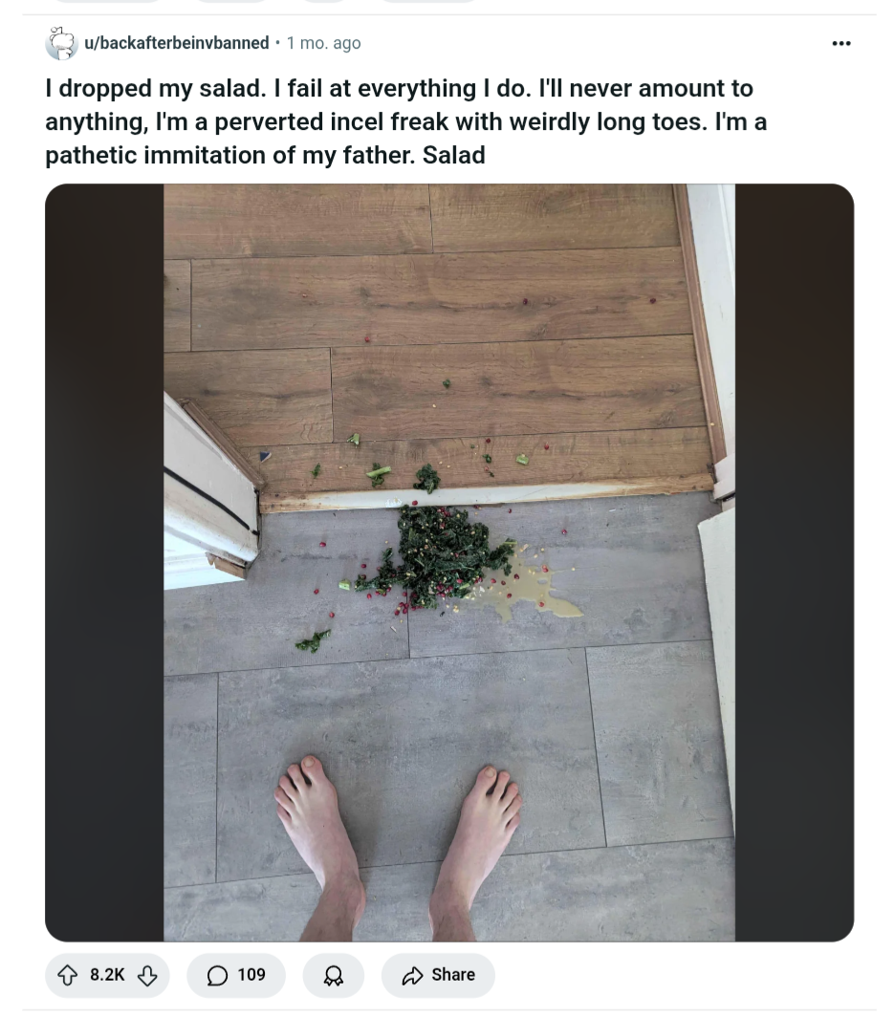Click the 8.2K vote count
895x1017 pixels.
click(x=107, y=975)
